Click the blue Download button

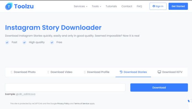click(x=159, y=87)
